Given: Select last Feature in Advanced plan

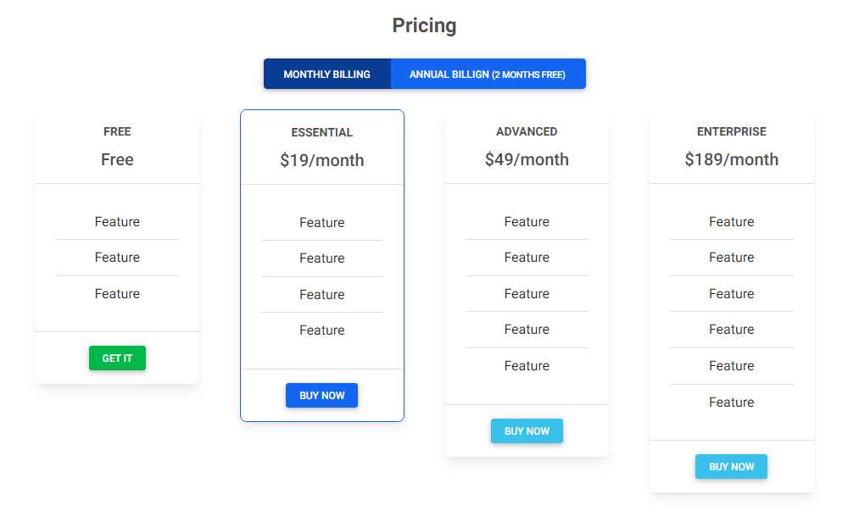Looking at the screenshot, I should click(527, 366).
